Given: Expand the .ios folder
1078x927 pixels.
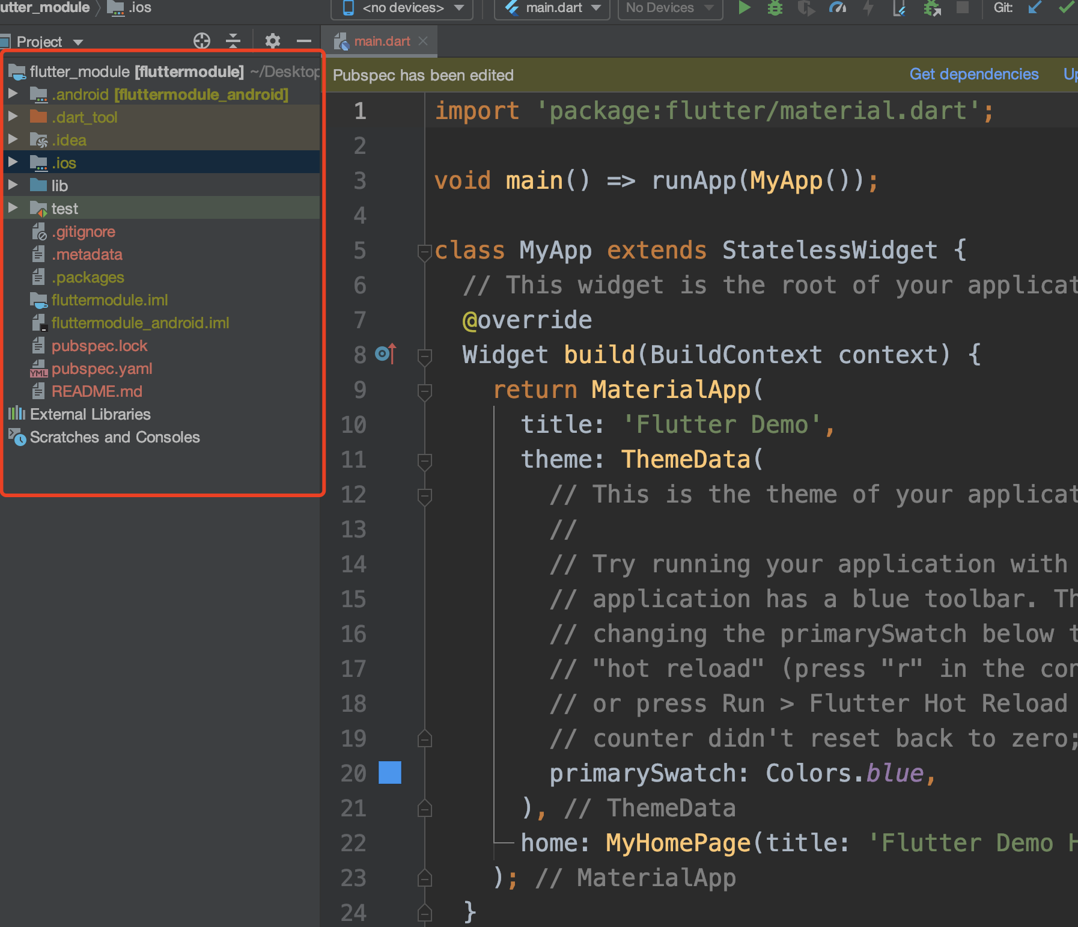Looking at the screenshot, I should pos(13,163).
